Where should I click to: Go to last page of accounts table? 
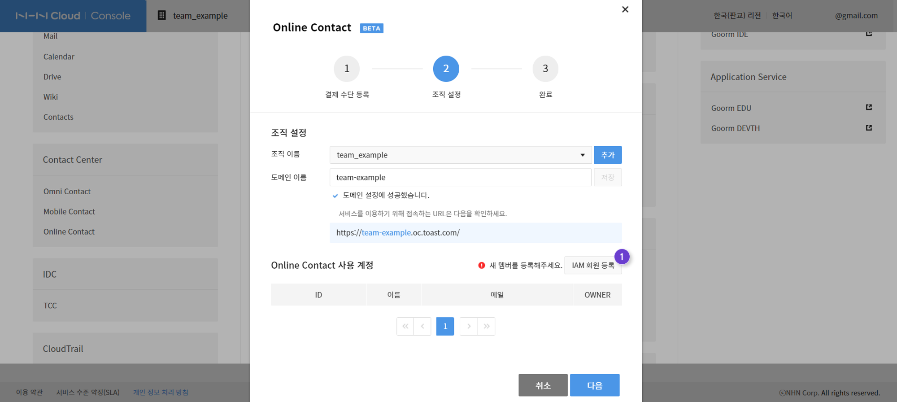(x=487, y=326)
